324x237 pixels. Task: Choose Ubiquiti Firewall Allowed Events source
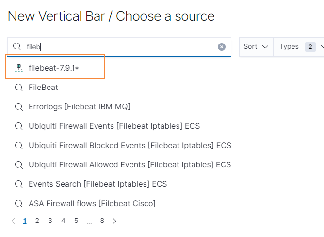[130, 165]
